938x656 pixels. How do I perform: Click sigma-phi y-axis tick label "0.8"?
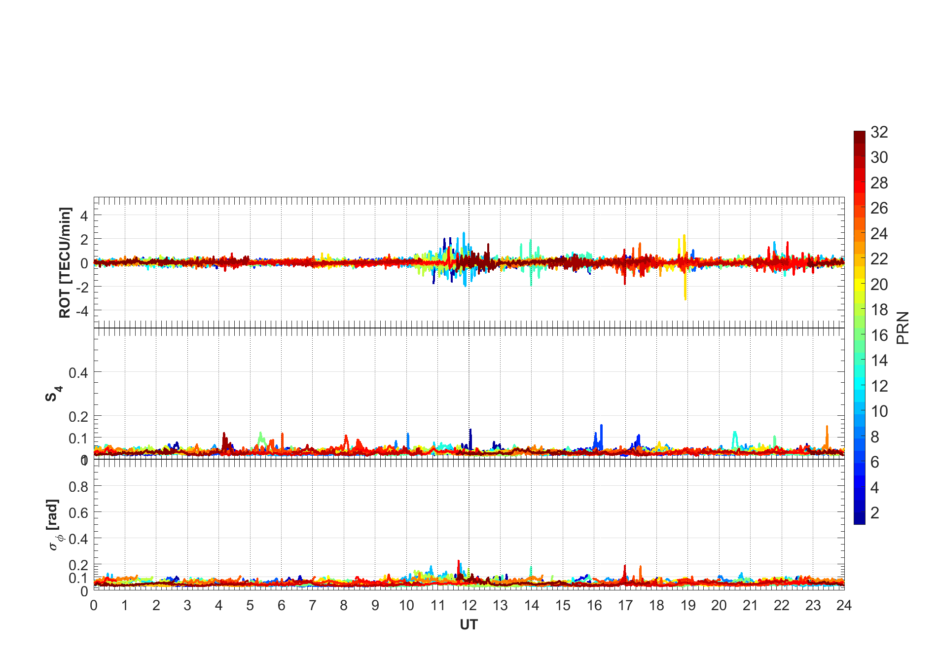point(79,487)
